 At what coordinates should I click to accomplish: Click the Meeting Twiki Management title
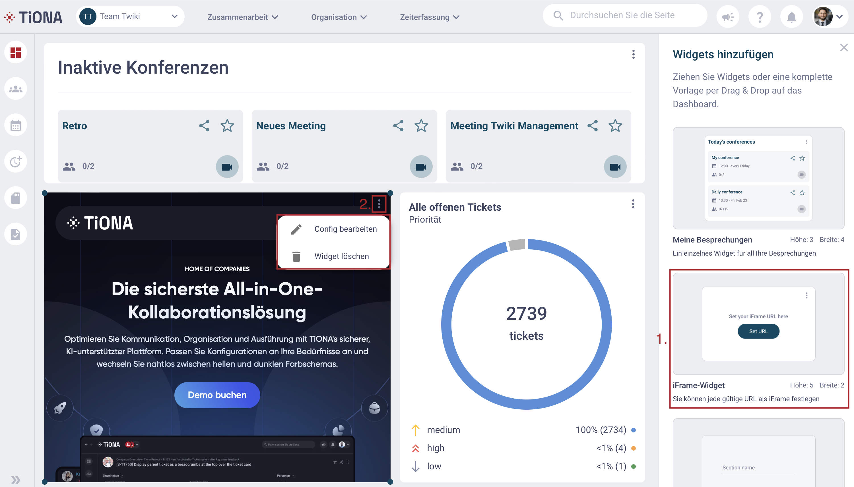click(x=514, y=126)
